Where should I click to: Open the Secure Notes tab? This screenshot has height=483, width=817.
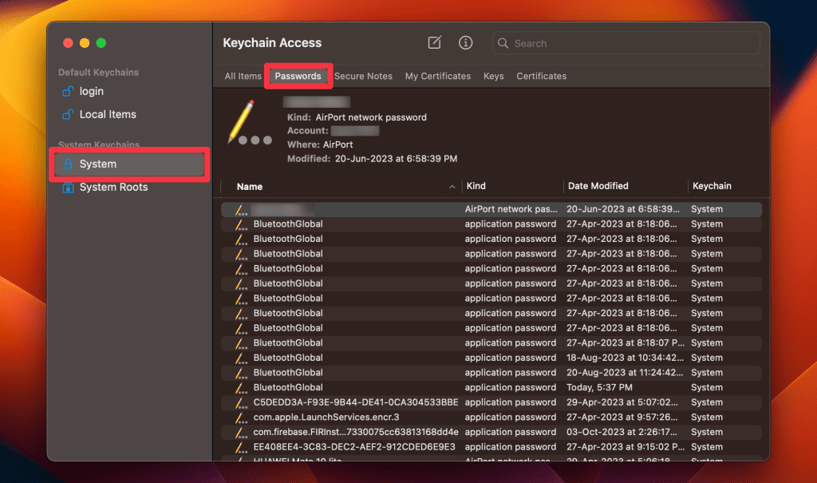pos(363,77)
